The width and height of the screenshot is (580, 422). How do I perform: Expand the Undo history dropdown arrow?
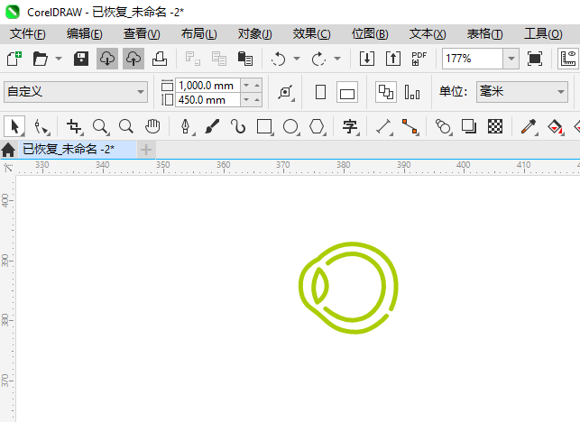297,59
